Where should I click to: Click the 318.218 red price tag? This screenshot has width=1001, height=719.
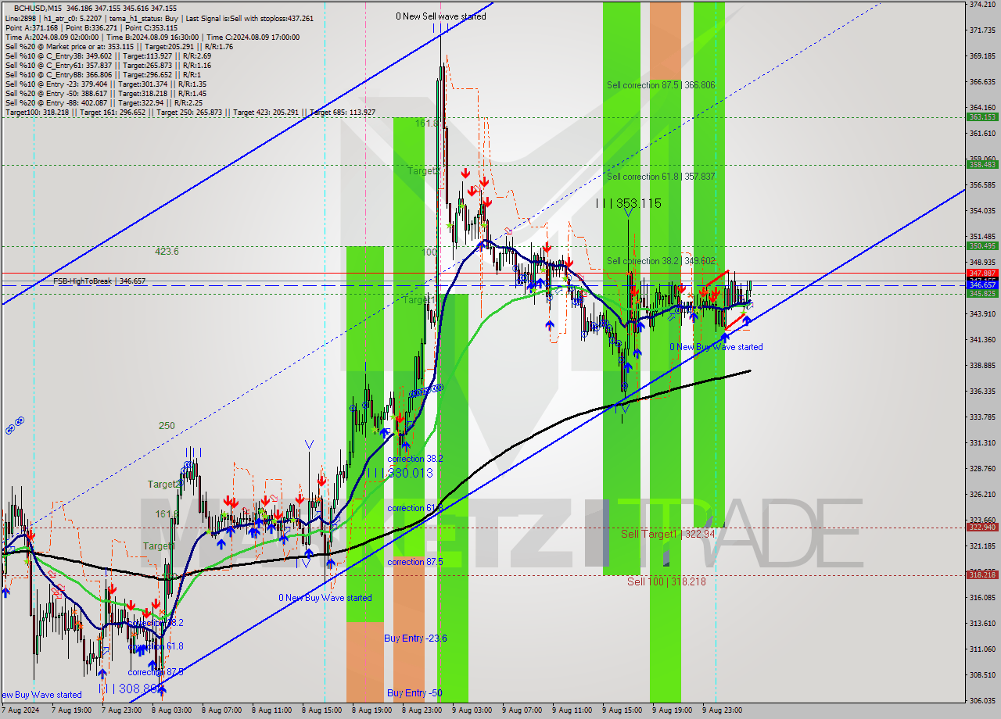(981, 574)
